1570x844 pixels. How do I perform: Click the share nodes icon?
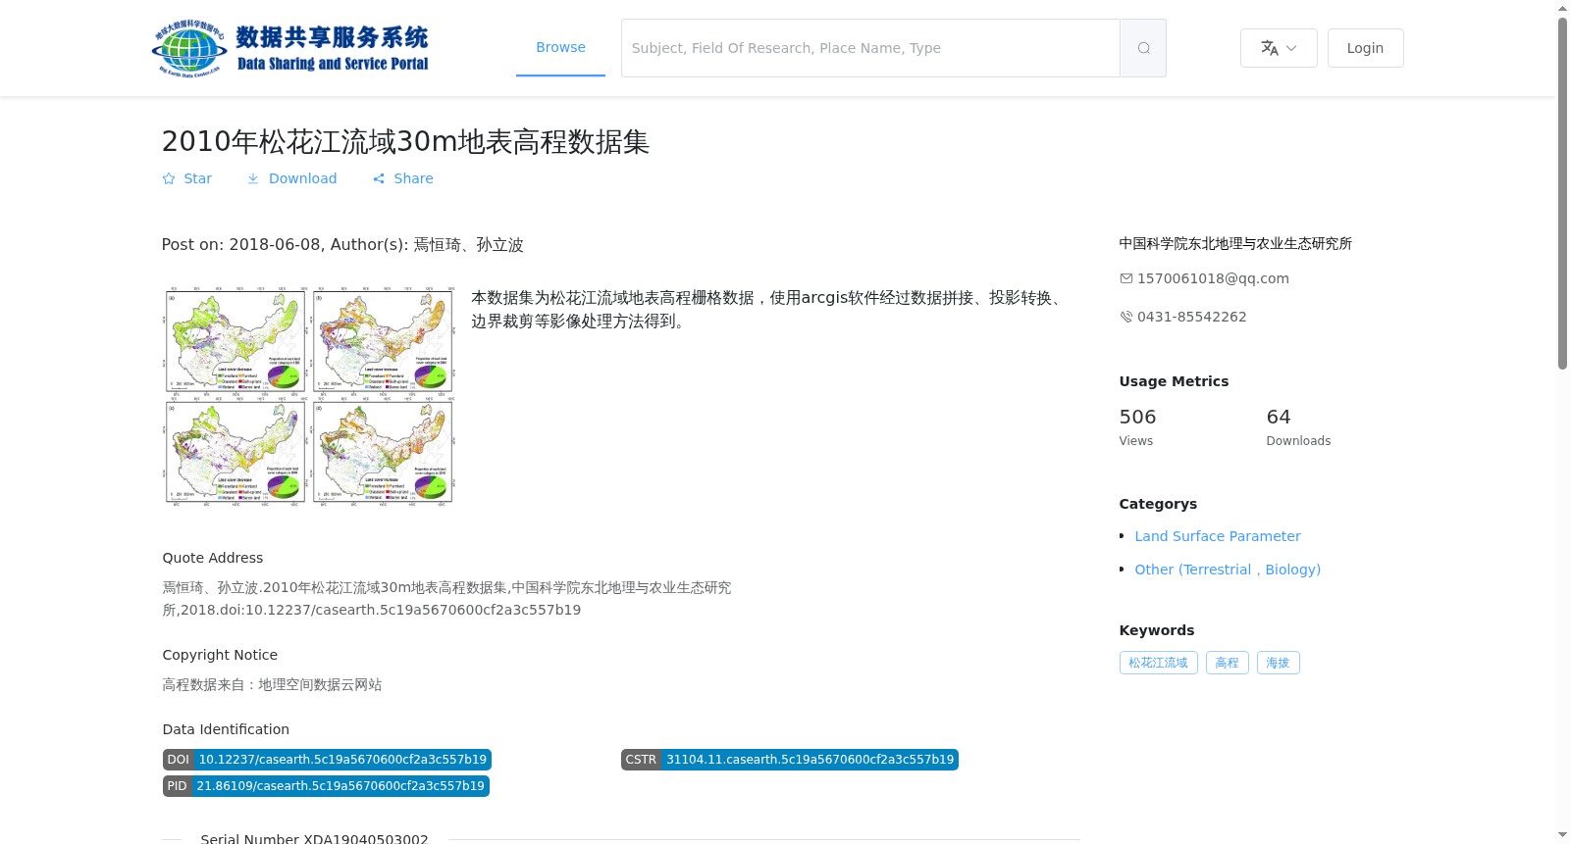click(379, 178)
